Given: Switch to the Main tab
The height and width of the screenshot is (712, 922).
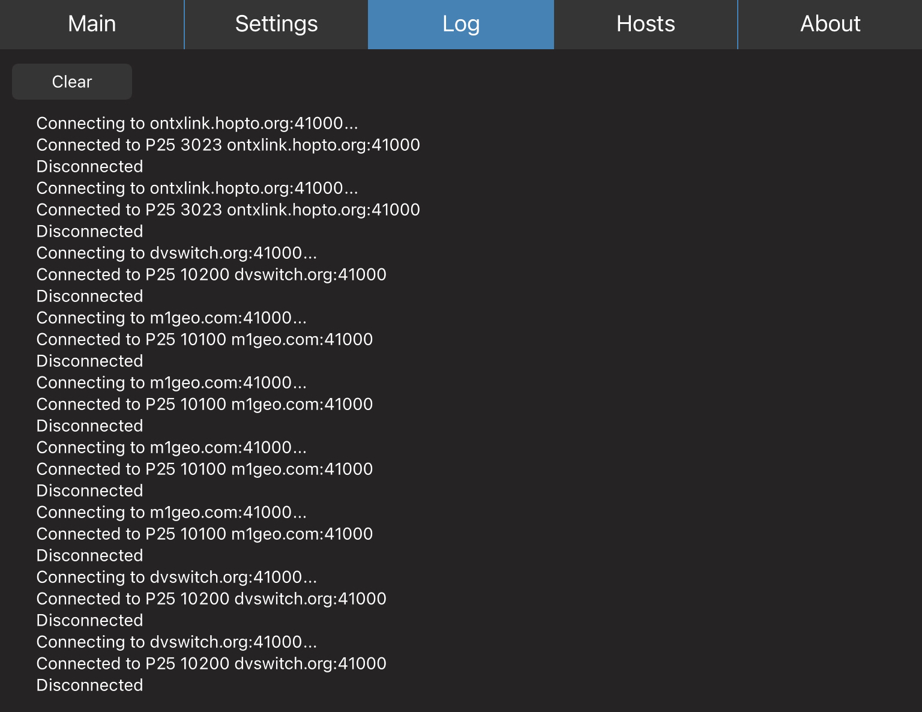Looking at the screenshot, I should point(92,24).
